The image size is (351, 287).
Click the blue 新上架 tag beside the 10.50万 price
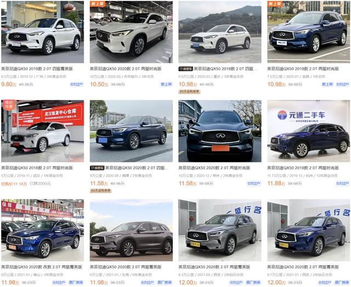coord(166,84)
